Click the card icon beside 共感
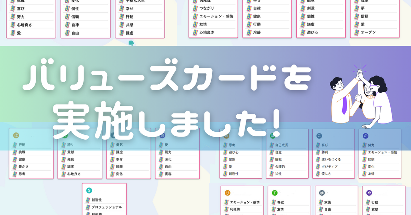Screen dimensions: 411x215 pyautogui.click(x=122, y=25)
